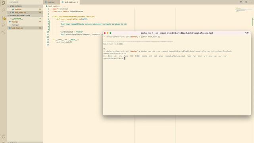Close the terminal window with red button
254x143 pixels.
[x=105, y=33]
